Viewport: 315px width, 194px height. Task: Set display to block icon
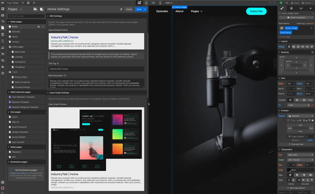[289, 46]
